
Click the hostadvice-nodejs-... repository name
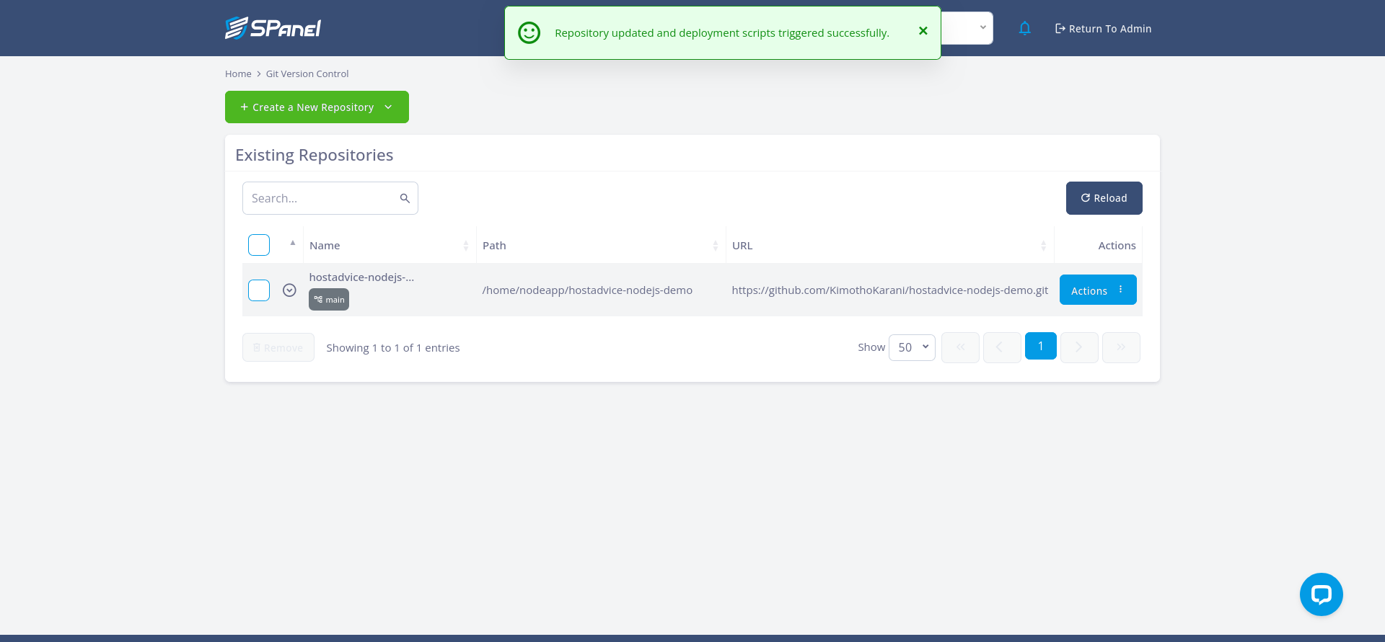361,277
